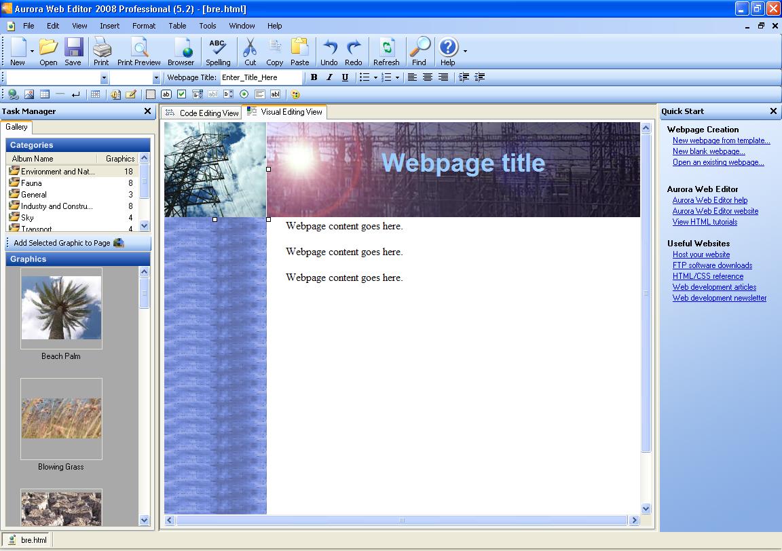Screen dimensions: 782x551
Task: Open the Format menu
Action: pyautogui.click(x=144, y=26)
